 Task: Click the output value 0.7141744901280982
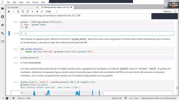(31, 63)
